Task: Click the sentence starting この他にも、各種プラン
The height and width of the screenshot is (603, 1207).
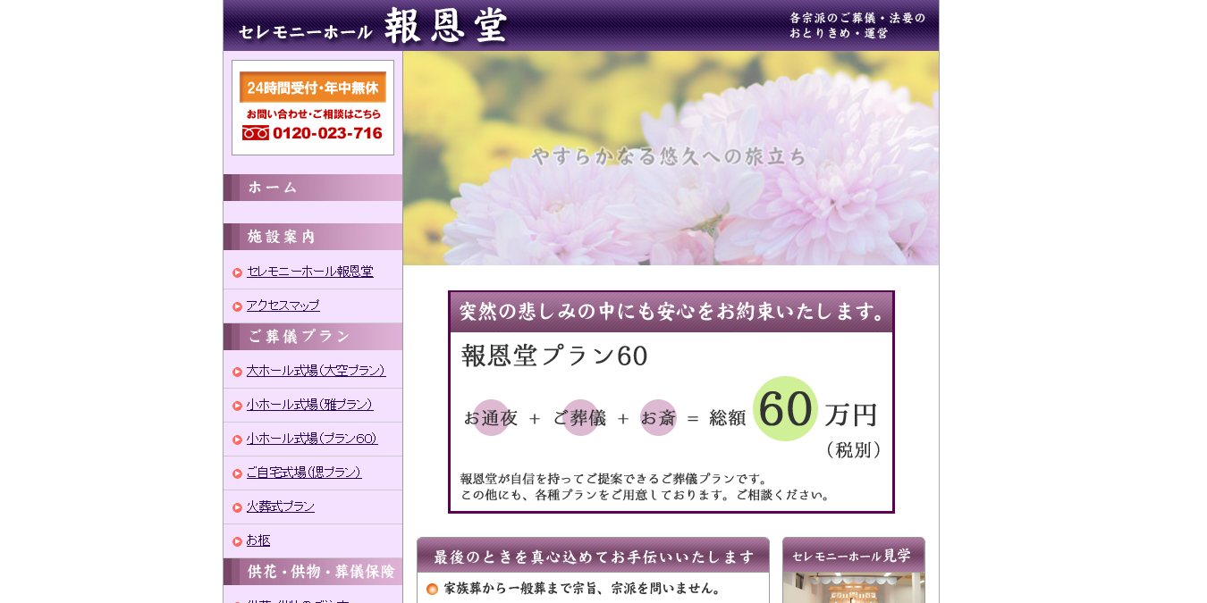Action: point(647,495)
